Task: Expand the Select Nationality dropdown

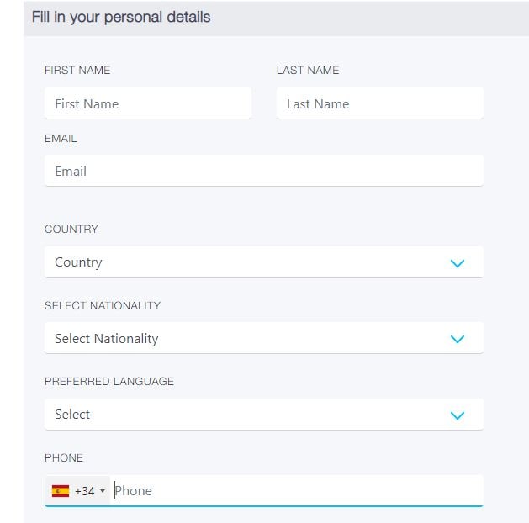Action: point(264,338)
